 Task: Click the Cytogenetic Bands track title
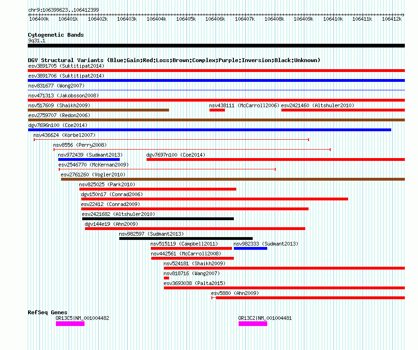click(x=56, y=35)
